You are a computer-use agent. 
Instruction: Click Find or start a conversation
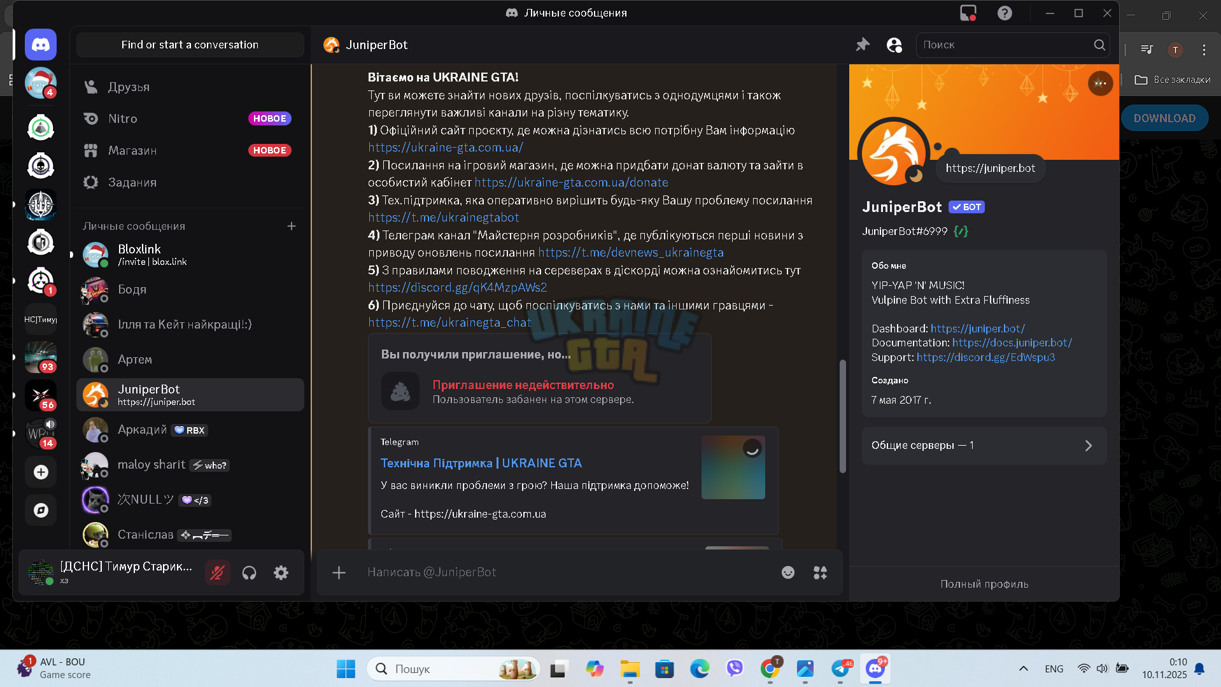[190, 45]
